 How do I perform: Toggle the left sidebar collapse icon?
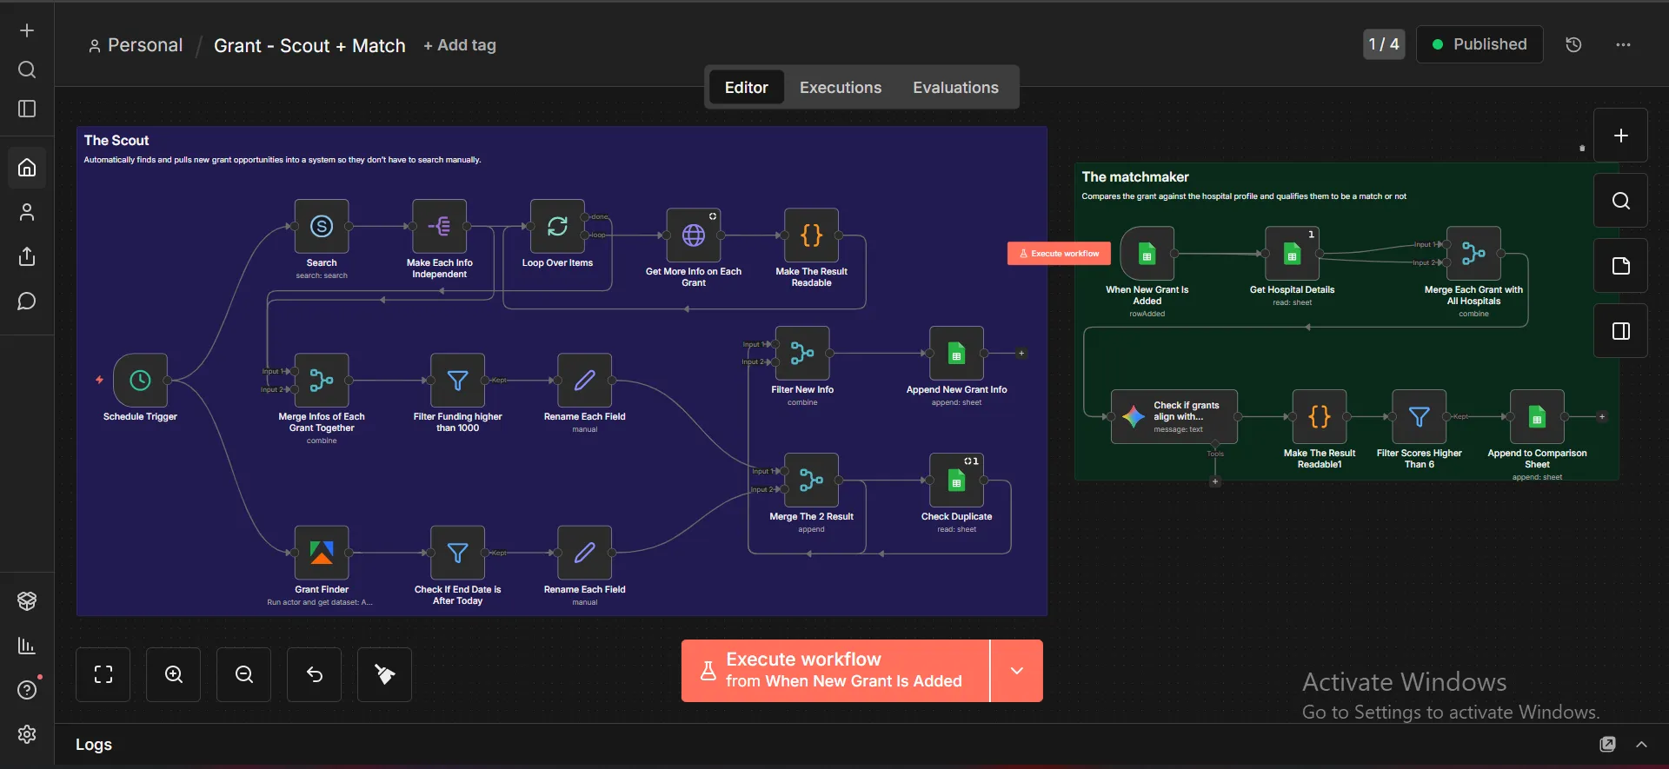[x=27, y=109]
